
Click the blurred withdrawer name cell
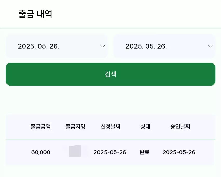(75, 151)
